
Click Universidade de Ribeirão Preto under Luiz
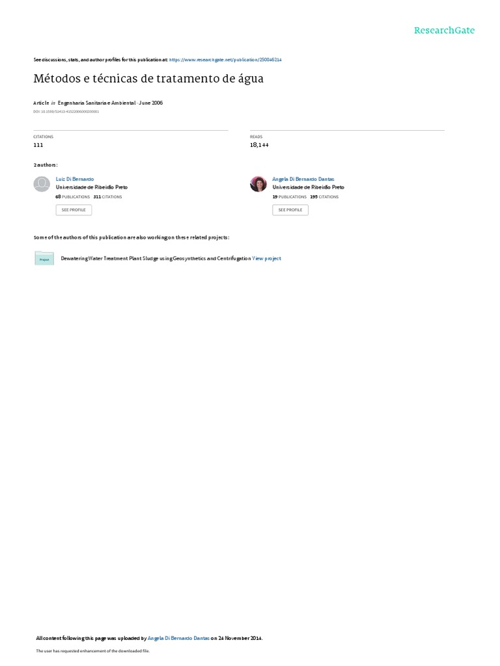(92, 187)
